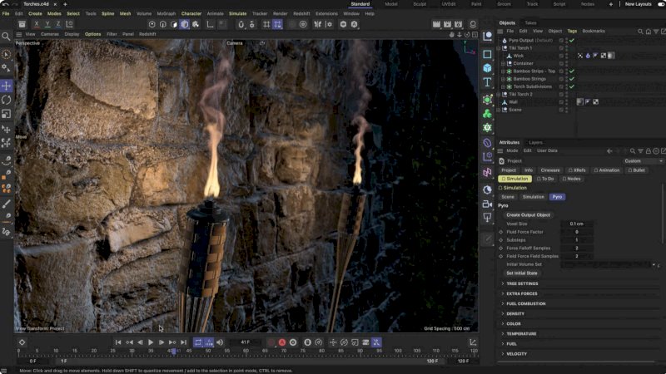Open the Simulate menu
This screenshot has width=666, height=374.
[237, 13]
